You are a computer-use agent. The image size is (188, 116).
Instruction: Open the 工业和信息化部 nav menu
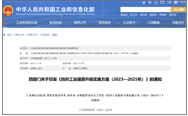pos(27,23)
